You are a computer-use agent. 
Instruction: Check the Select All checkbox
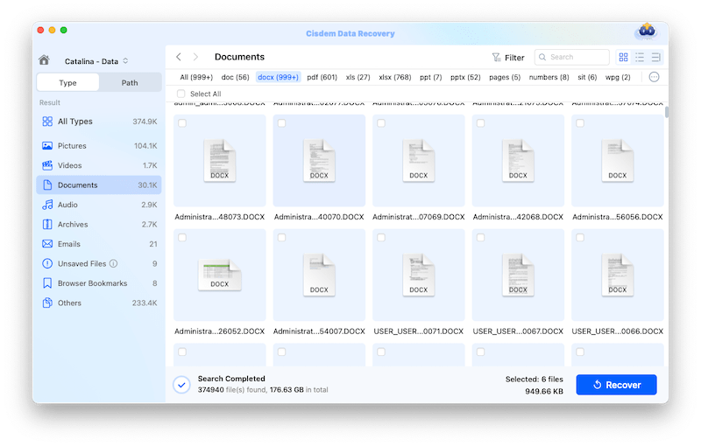coord(181,94)
